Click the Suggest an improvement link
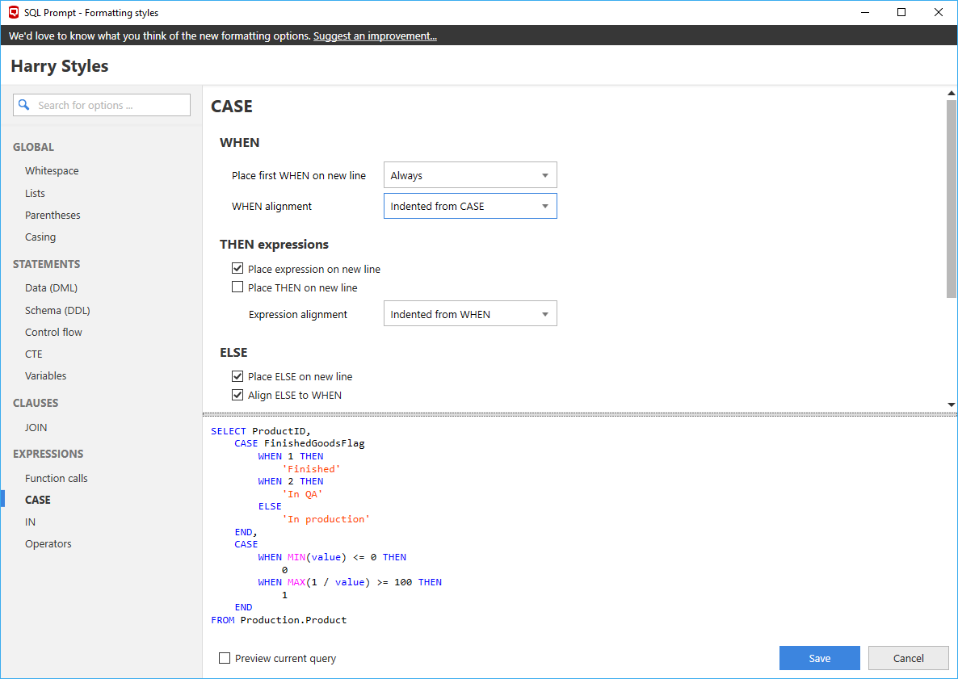 point(375,36)
